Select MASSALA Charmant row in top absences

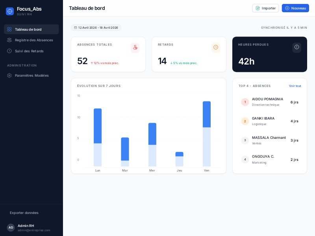point(270,140)
